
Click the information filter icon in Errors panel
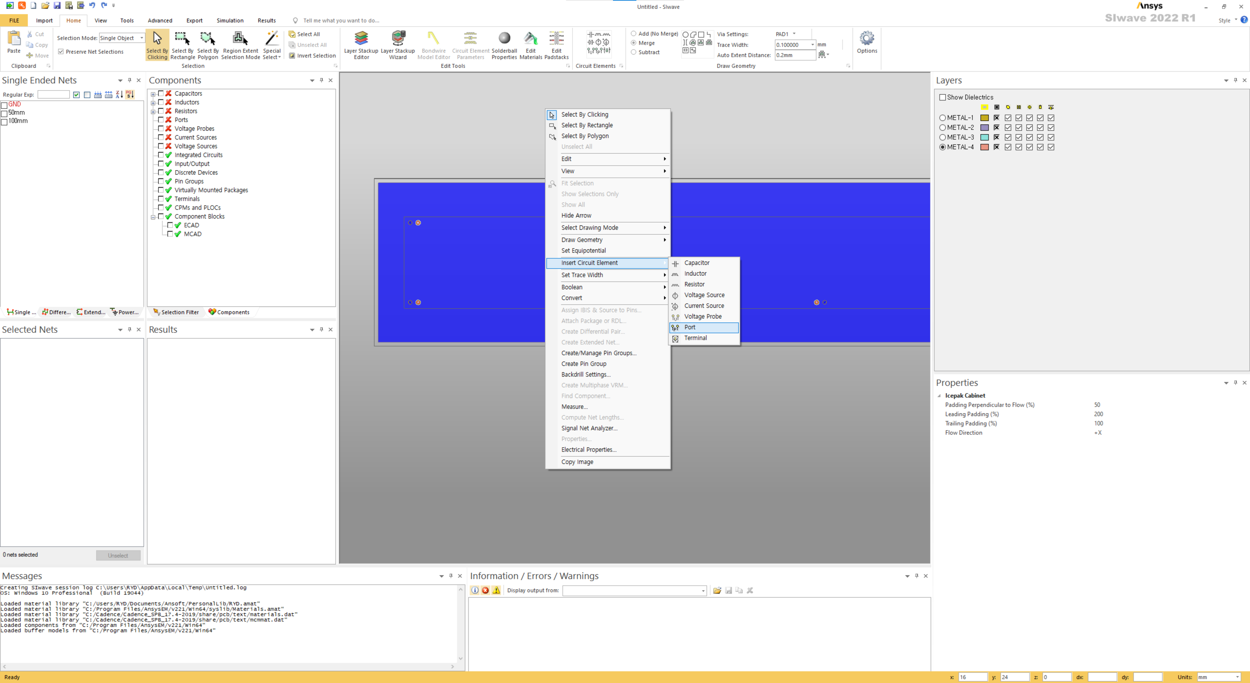coord(475,590)
